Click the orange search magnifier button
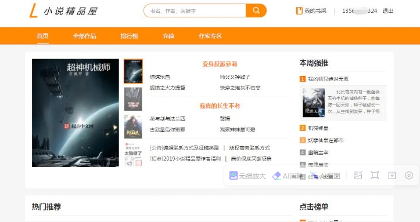Viewport: 420px width, 222px height. point(256,10)
